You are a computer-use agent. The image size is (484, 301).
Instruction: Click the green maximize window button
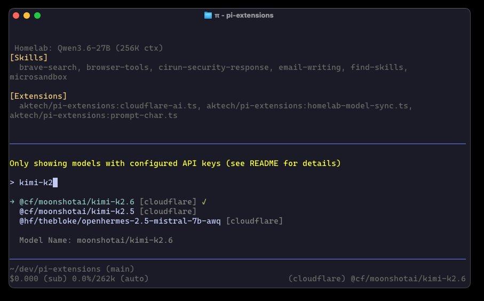[37, 15]
